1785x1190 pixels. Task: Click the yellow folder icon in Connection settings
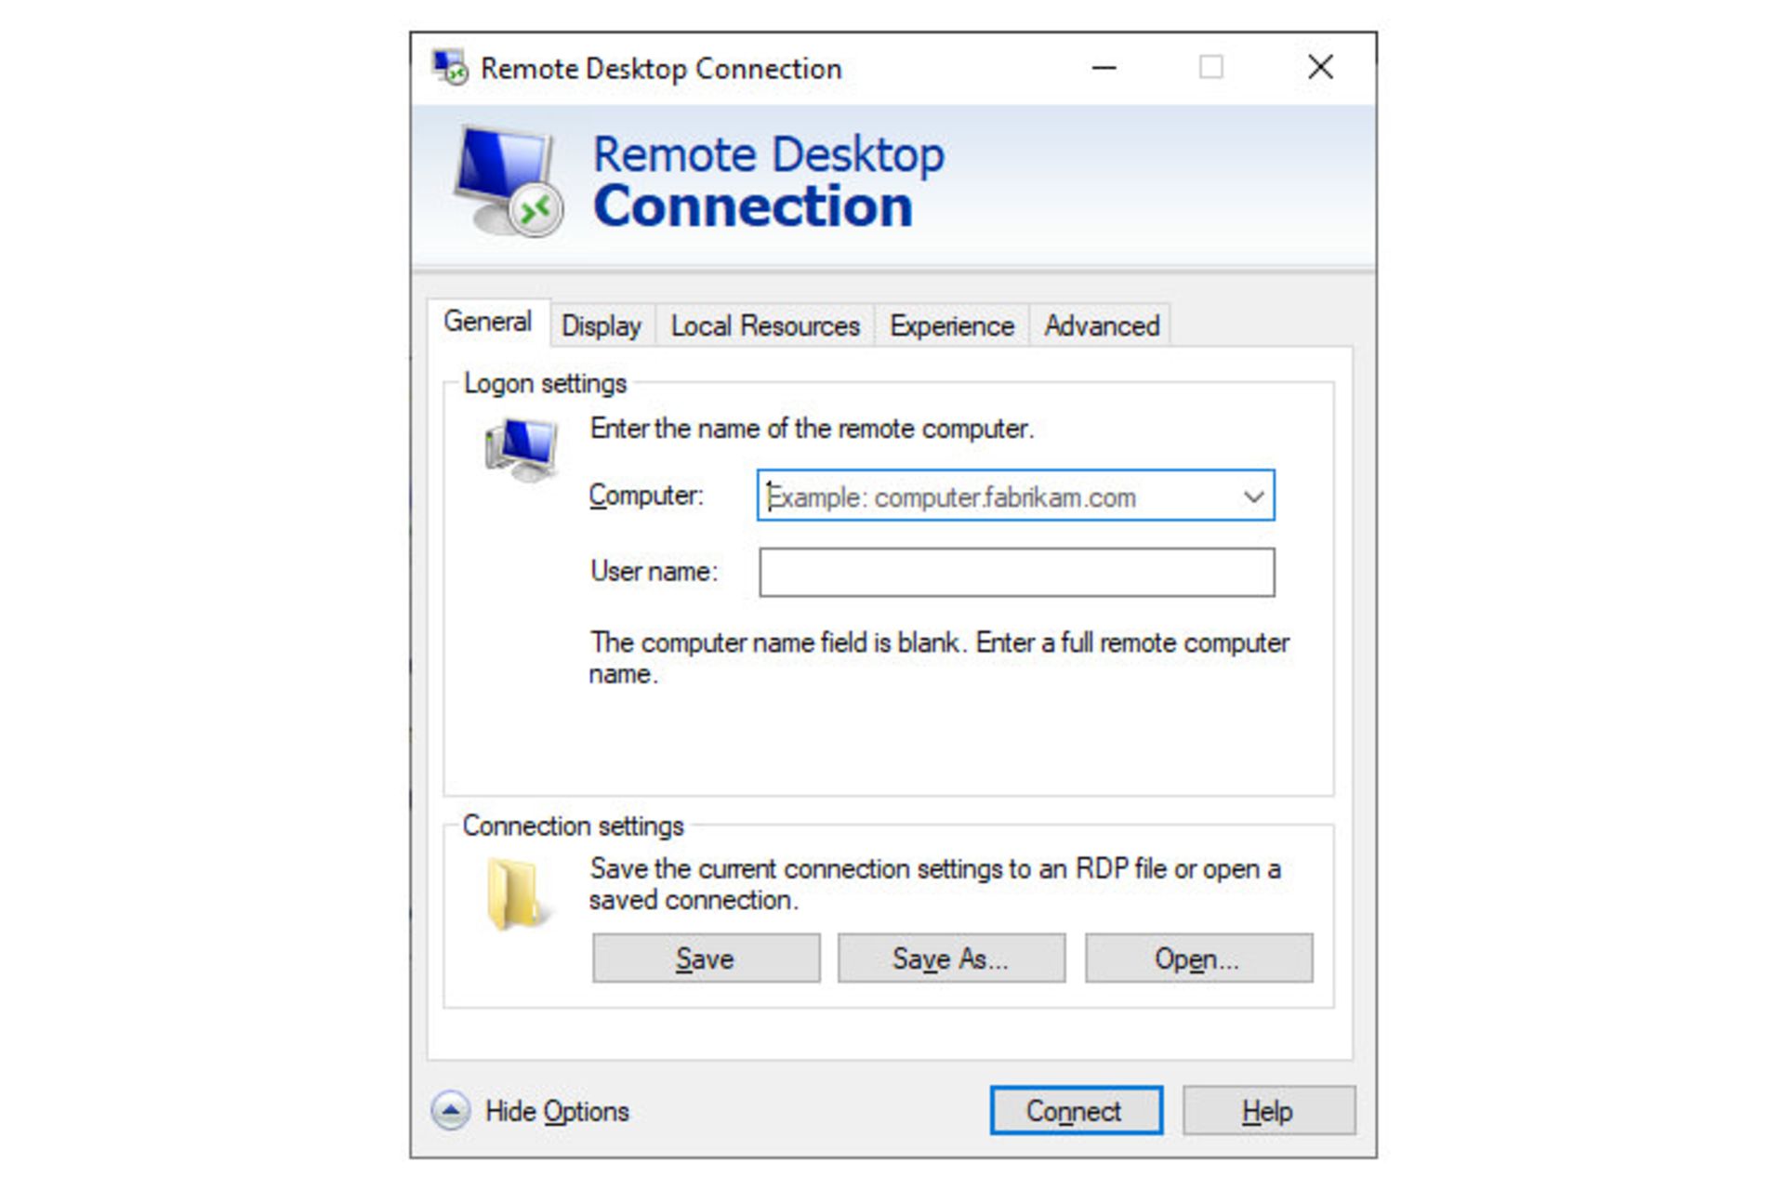513,893
